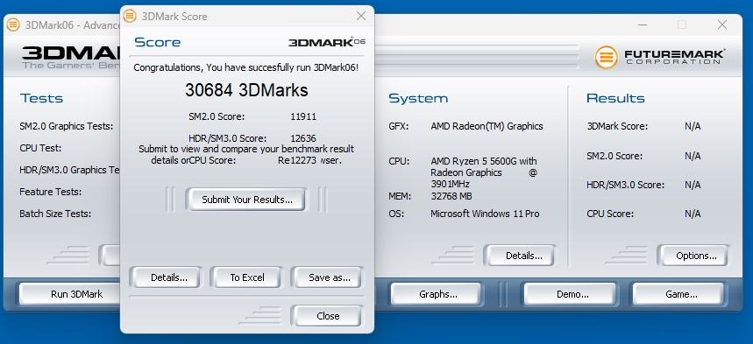Click the Congratulations message text
The image size is (753, 344).
pyautogui.click(x=245, y=67)
